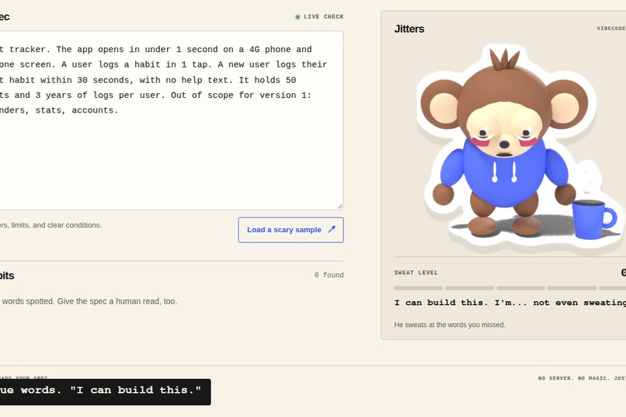This screenshot has width=626, height=417.
Task: Click the black banner reading "I can build this."
Action: coord(105,392)
